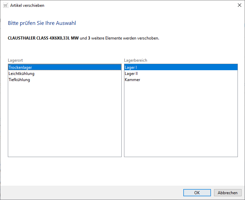The width and height of the screenshot is (245, 200).
Task: Pick Tiefkühlung from the Lagerort list
Action: pyautogui.click(x=19, y=80)
